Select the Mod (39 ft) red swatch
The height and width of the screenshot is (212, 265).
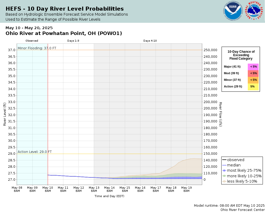pyautogui.click(x=253, y=73)
